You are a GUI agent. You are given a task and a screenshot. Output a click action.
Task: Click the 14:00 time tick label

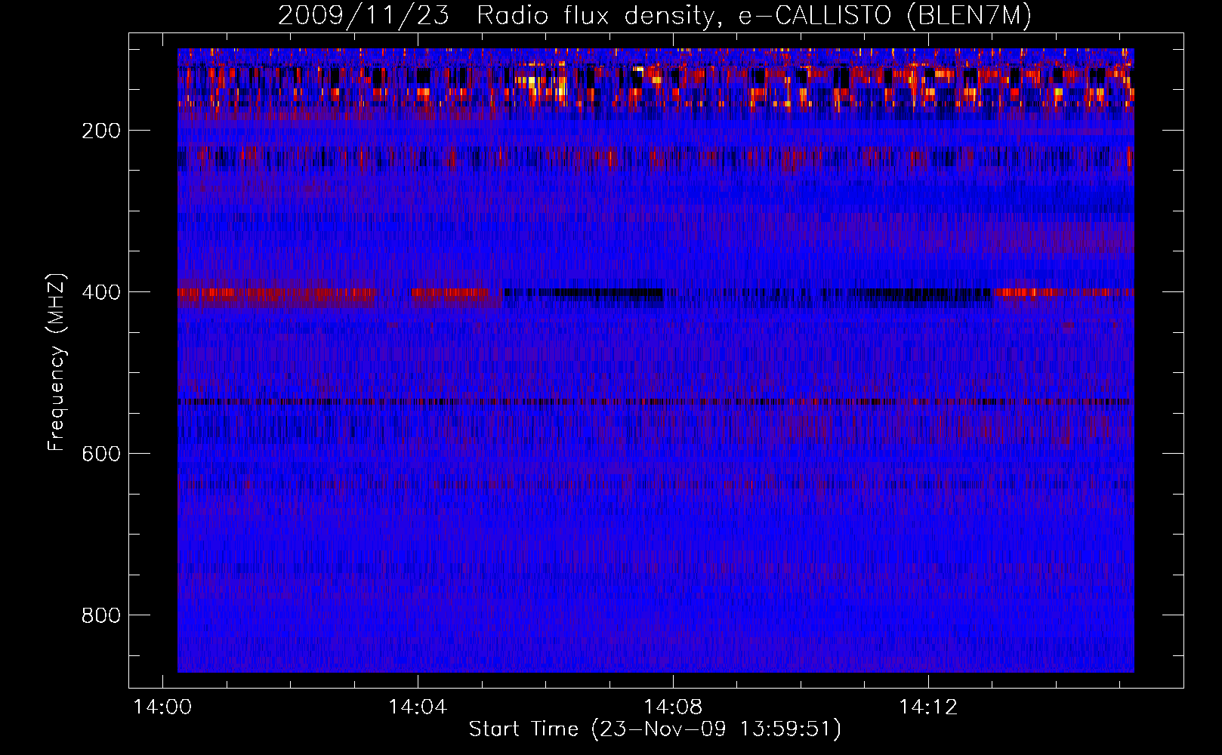pos(162,707)
